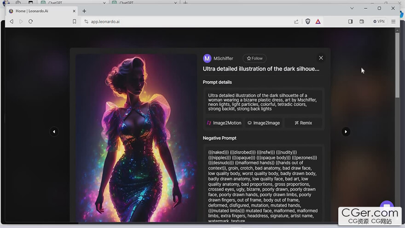
Task: Go back to the previous page
Action: pos(12,22)
